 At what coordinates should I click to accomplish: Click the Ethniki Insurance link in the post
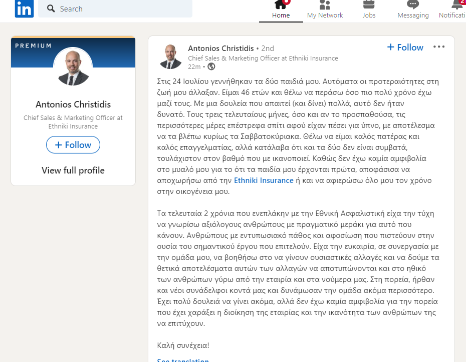(x=264, y=180)
